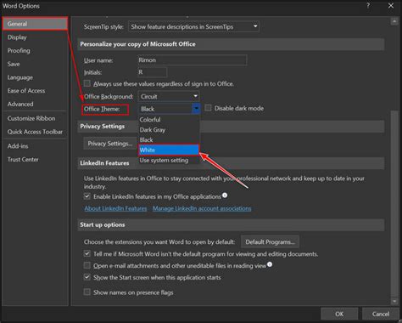This screenshot has width=402, height=323.
Task: Open Ease of Access settings
Action: coord(26,91)
